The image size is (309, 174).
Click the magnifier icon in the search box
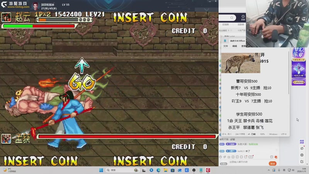click(x=232, y=18)
